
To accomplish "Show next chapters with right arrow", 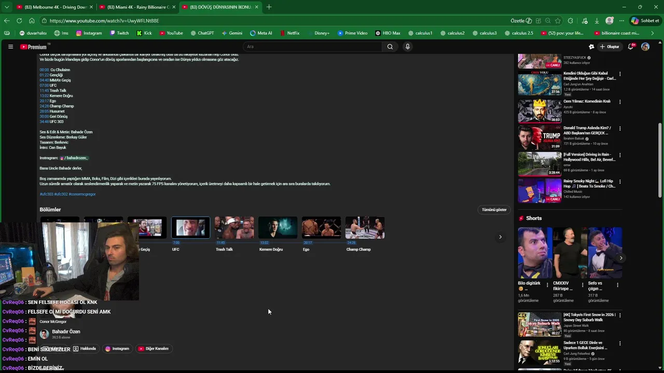I will tap(500, 237).
